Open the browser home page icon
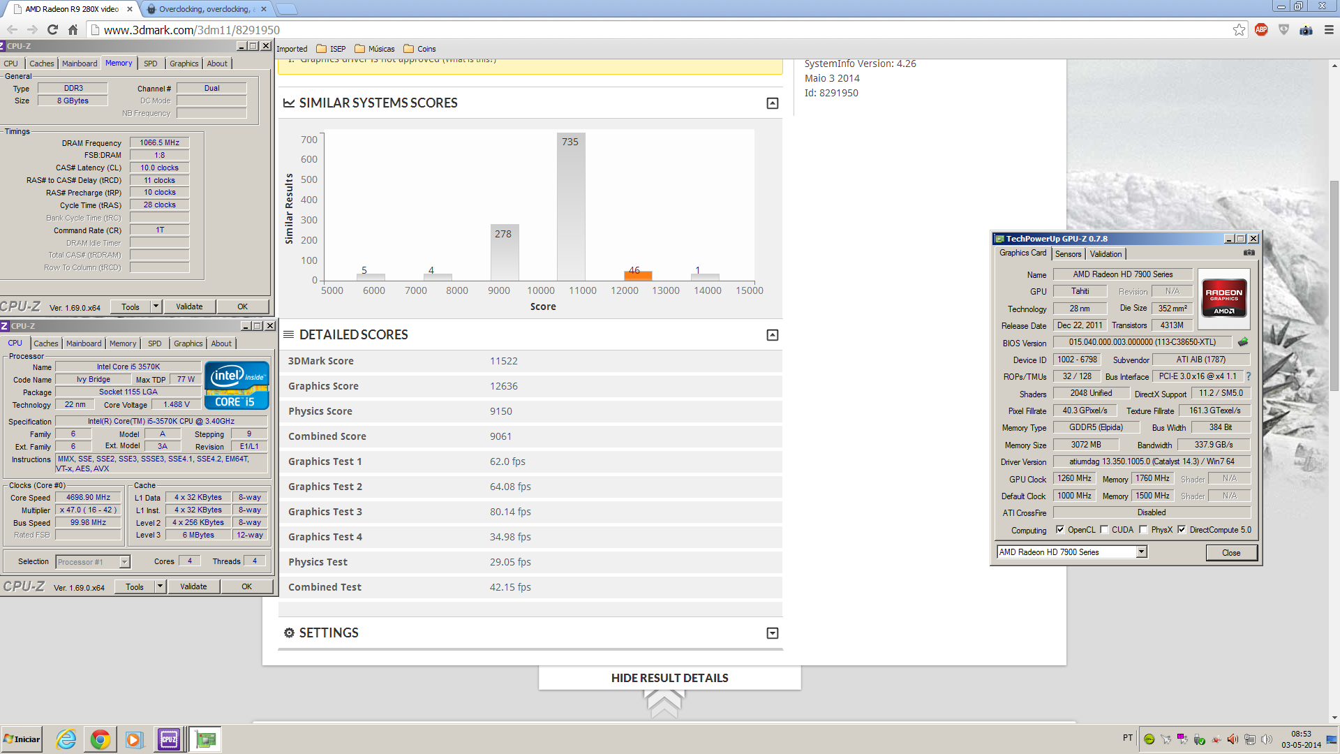This screenshot has height=754, width=1340. click(73, 29)
